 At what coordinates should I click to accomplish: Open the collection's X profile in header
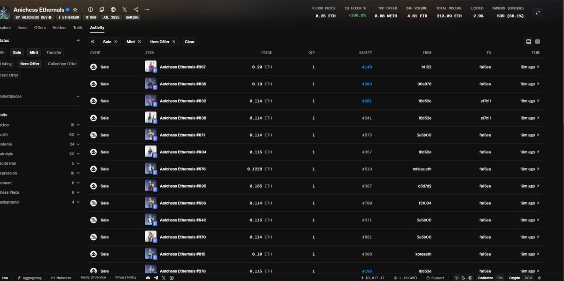125,9
